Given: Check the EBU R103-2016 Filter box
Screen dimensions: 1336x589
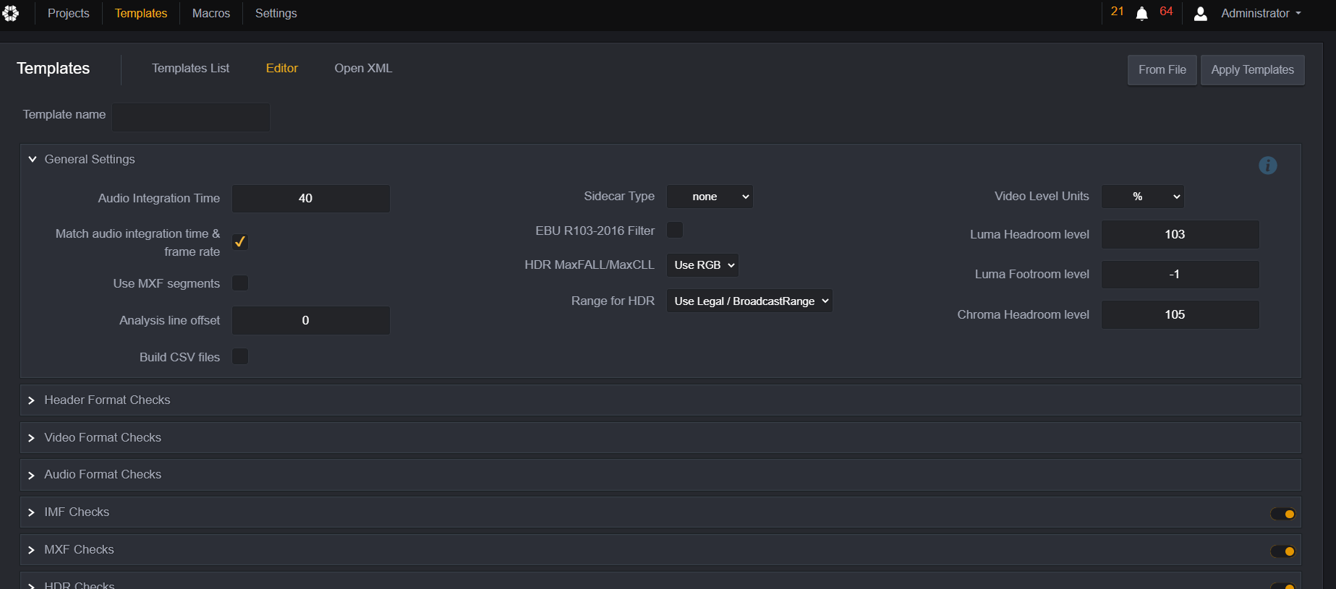Looking at the screenshot, I should pos(675,230).
